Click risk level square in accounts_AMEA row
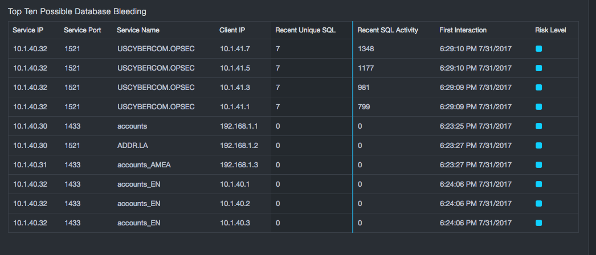596x255 pixels. click(538, 165)
